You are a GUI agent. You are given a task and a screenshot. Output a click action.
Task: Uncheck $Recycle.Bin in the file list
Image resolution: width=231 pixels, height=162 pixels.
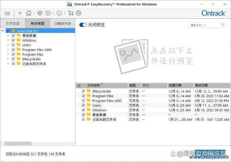[83, 91]
